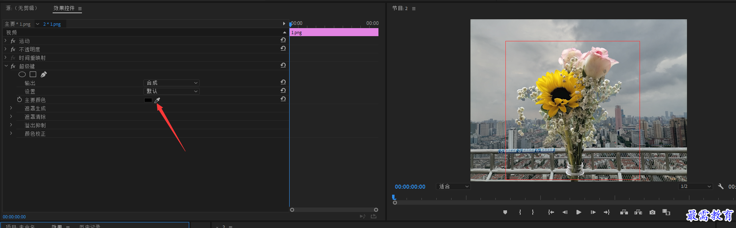Toggle the fx switch for 超级键

[13, 66]
